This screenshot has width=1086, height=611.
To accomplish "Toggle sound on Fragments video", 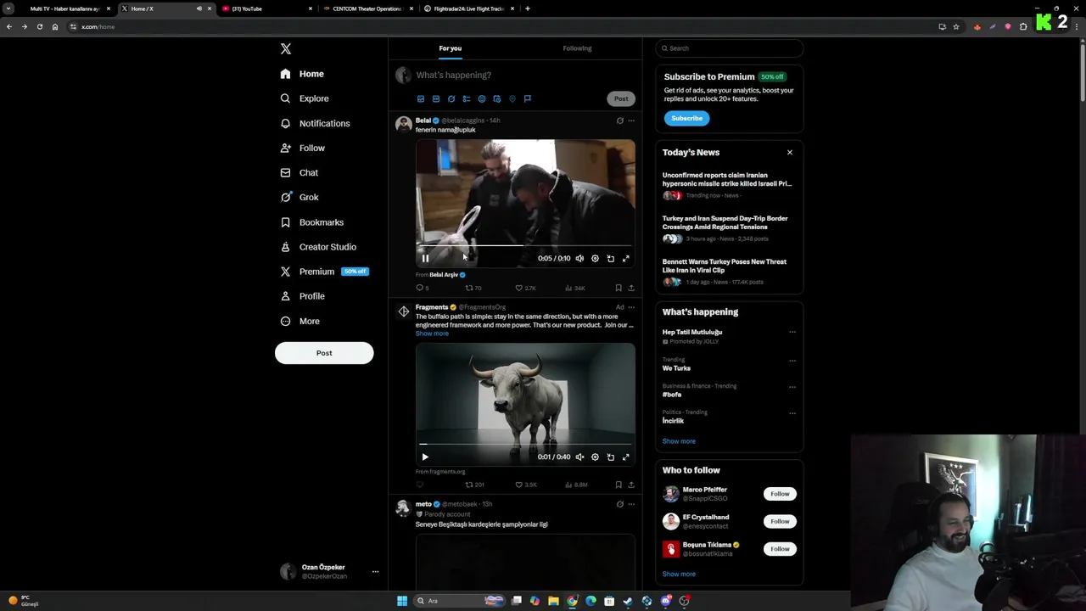I will [x=579, y=457].
